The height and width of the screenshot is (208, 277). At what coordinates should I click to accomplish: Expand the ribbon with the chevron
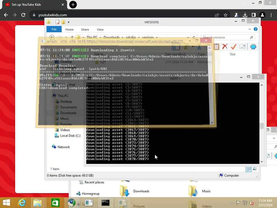[250, 29]
